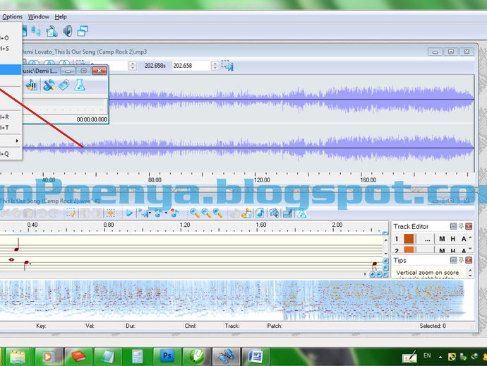The image size is (487, 366).
Task: Open Microsoft Word from the taskbar
Action: (255, 356)
